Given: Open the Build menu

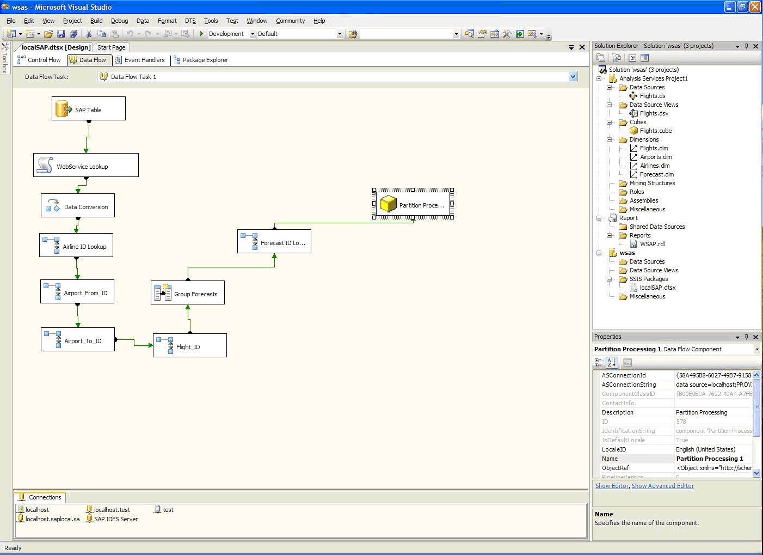Looking at the screenshot, I should click(x=96, y=21).
